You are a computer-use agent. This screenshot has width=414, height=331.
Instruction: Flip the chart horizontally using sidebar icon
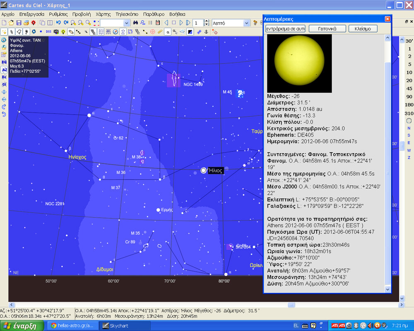click(4, 92)
